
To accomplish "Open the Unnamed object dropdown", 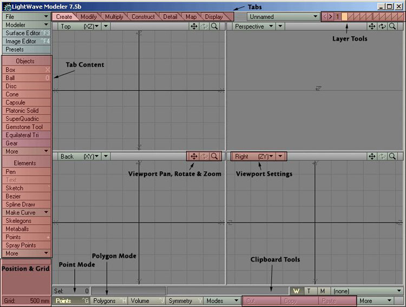I will click(282, 17).
